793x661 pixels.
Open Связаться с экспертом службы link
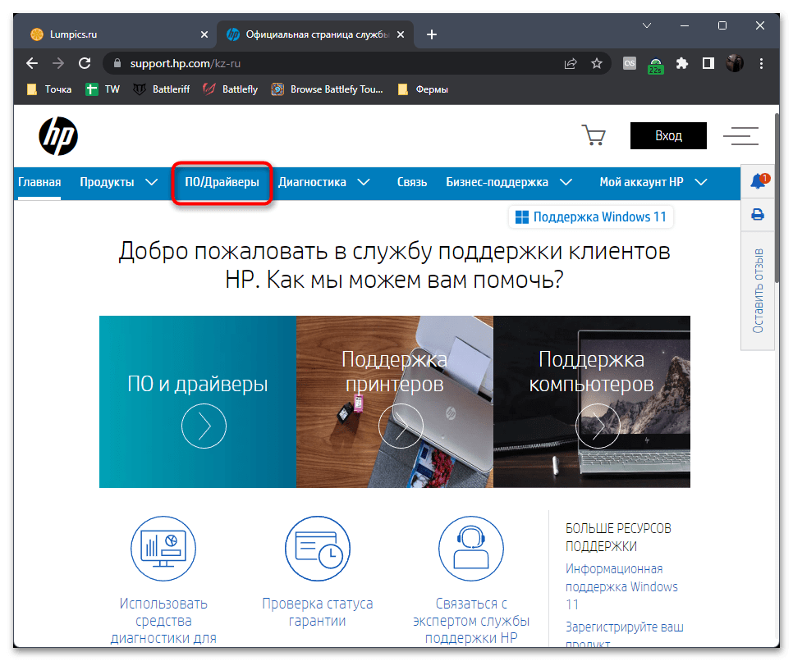tap(471, 621)
